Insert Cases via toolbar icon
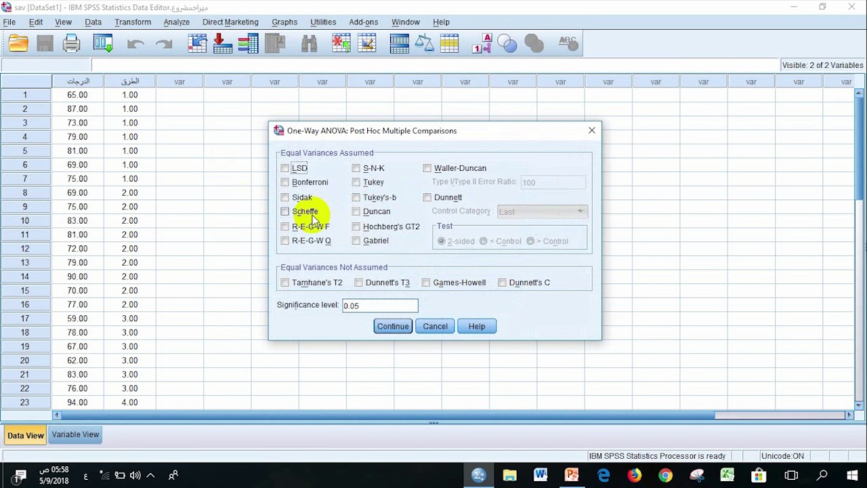The height and width of the screenshot is (488, 867). point(341,44)
